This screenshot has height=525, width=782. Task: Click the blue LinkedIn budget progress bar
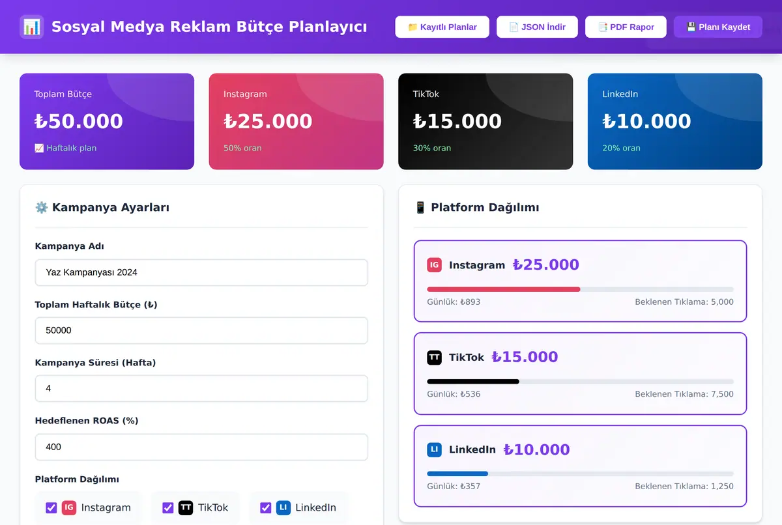[457, 474]
